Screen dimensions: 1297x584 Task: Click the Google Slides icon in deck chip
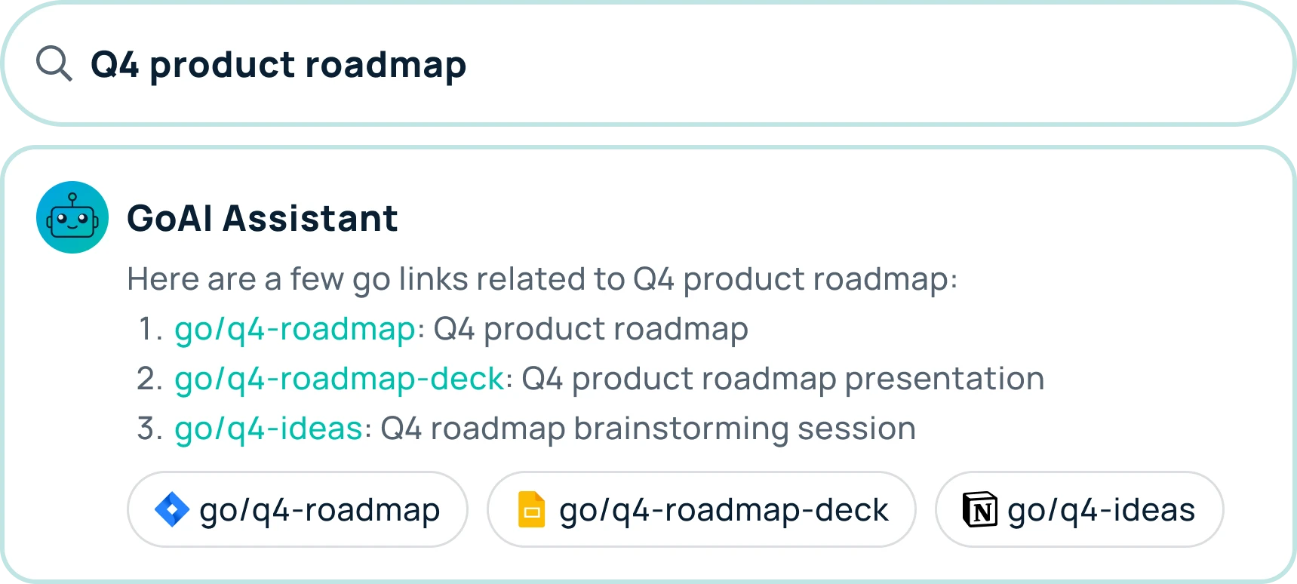(532, 509)
